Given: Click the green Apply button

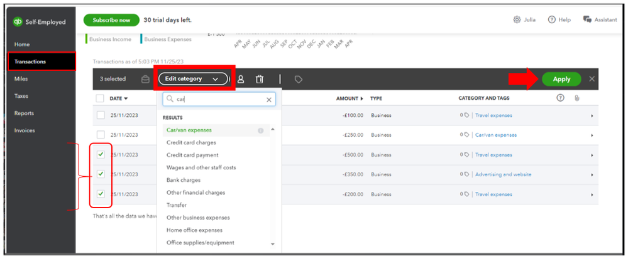Looking at the screenshot, I should pyautogui.click(x=561, y=79).
